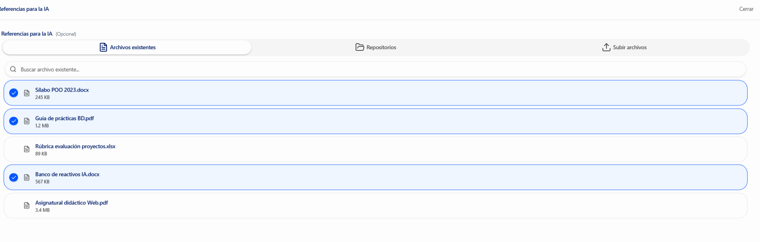Deselect the Guía de prácticas BD.pdf checkmark
760x242 pixels.
click(14, 121)
